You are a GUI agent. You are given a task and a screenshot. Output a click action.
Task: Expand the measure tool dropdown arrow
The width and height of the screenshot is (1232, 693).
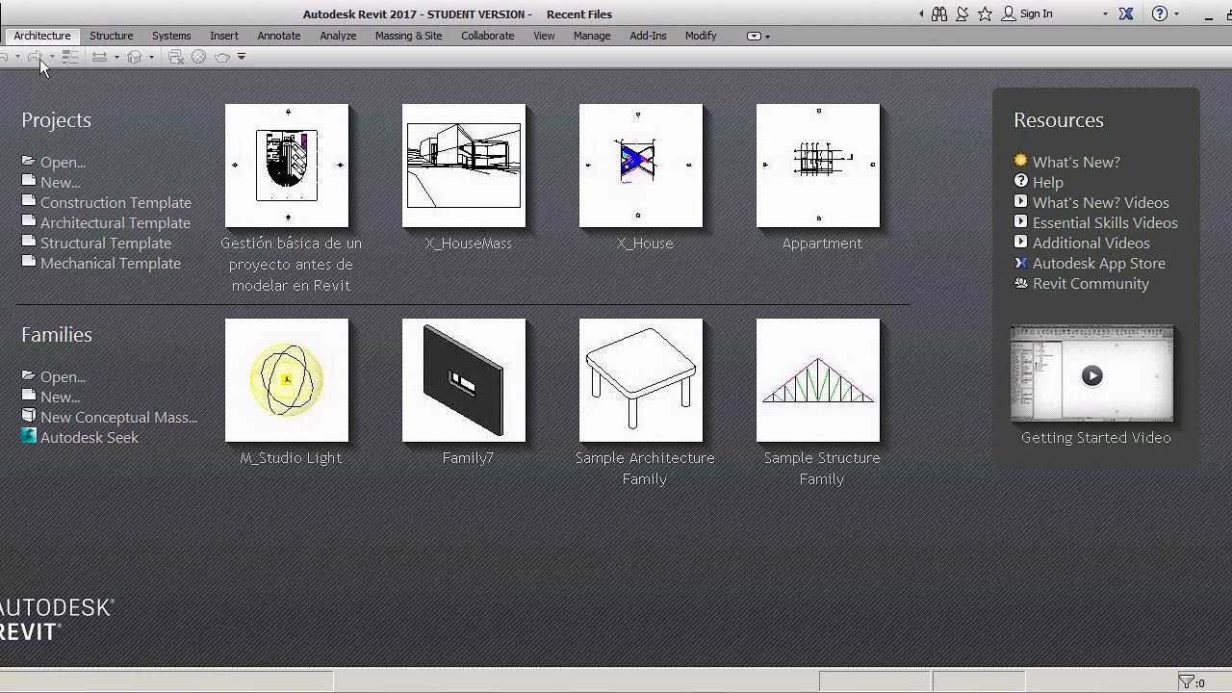tap(116, 57)
